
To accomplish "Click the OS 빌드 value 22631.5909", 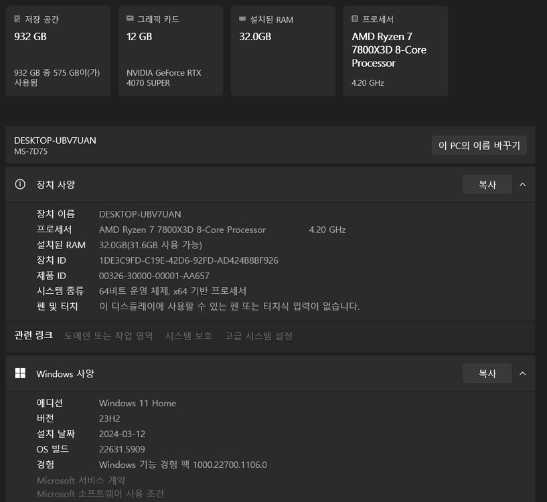I will 122,449.
